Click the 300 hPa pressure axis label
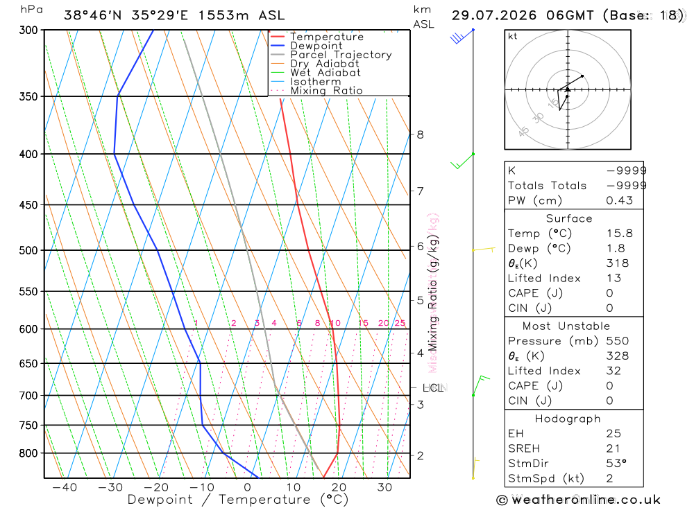 point(28,30)
